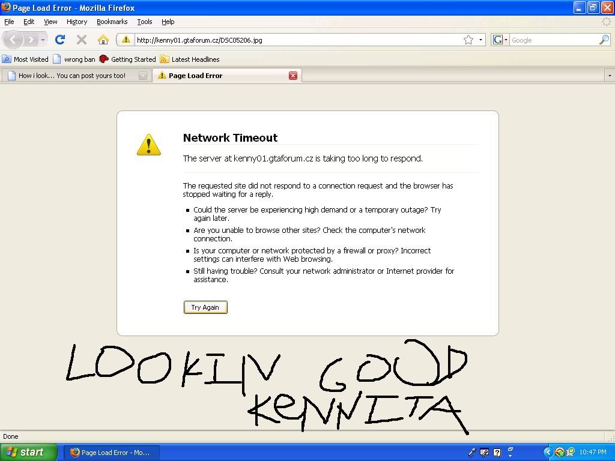Screen dimensions: 615x461
Task: Open the Edit menu
Action: [29, 22]
